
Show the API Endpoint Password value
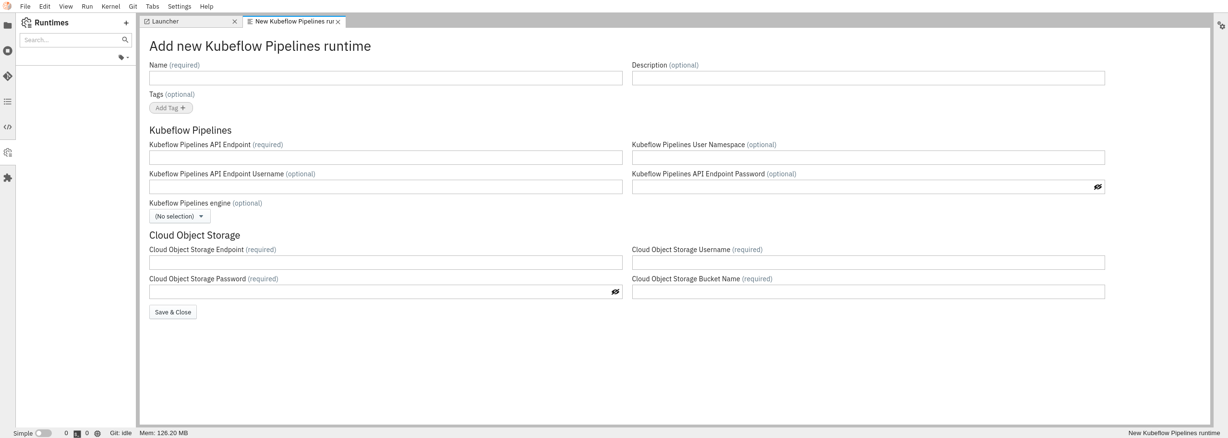pyautogui.click(x=1097, y=187)
